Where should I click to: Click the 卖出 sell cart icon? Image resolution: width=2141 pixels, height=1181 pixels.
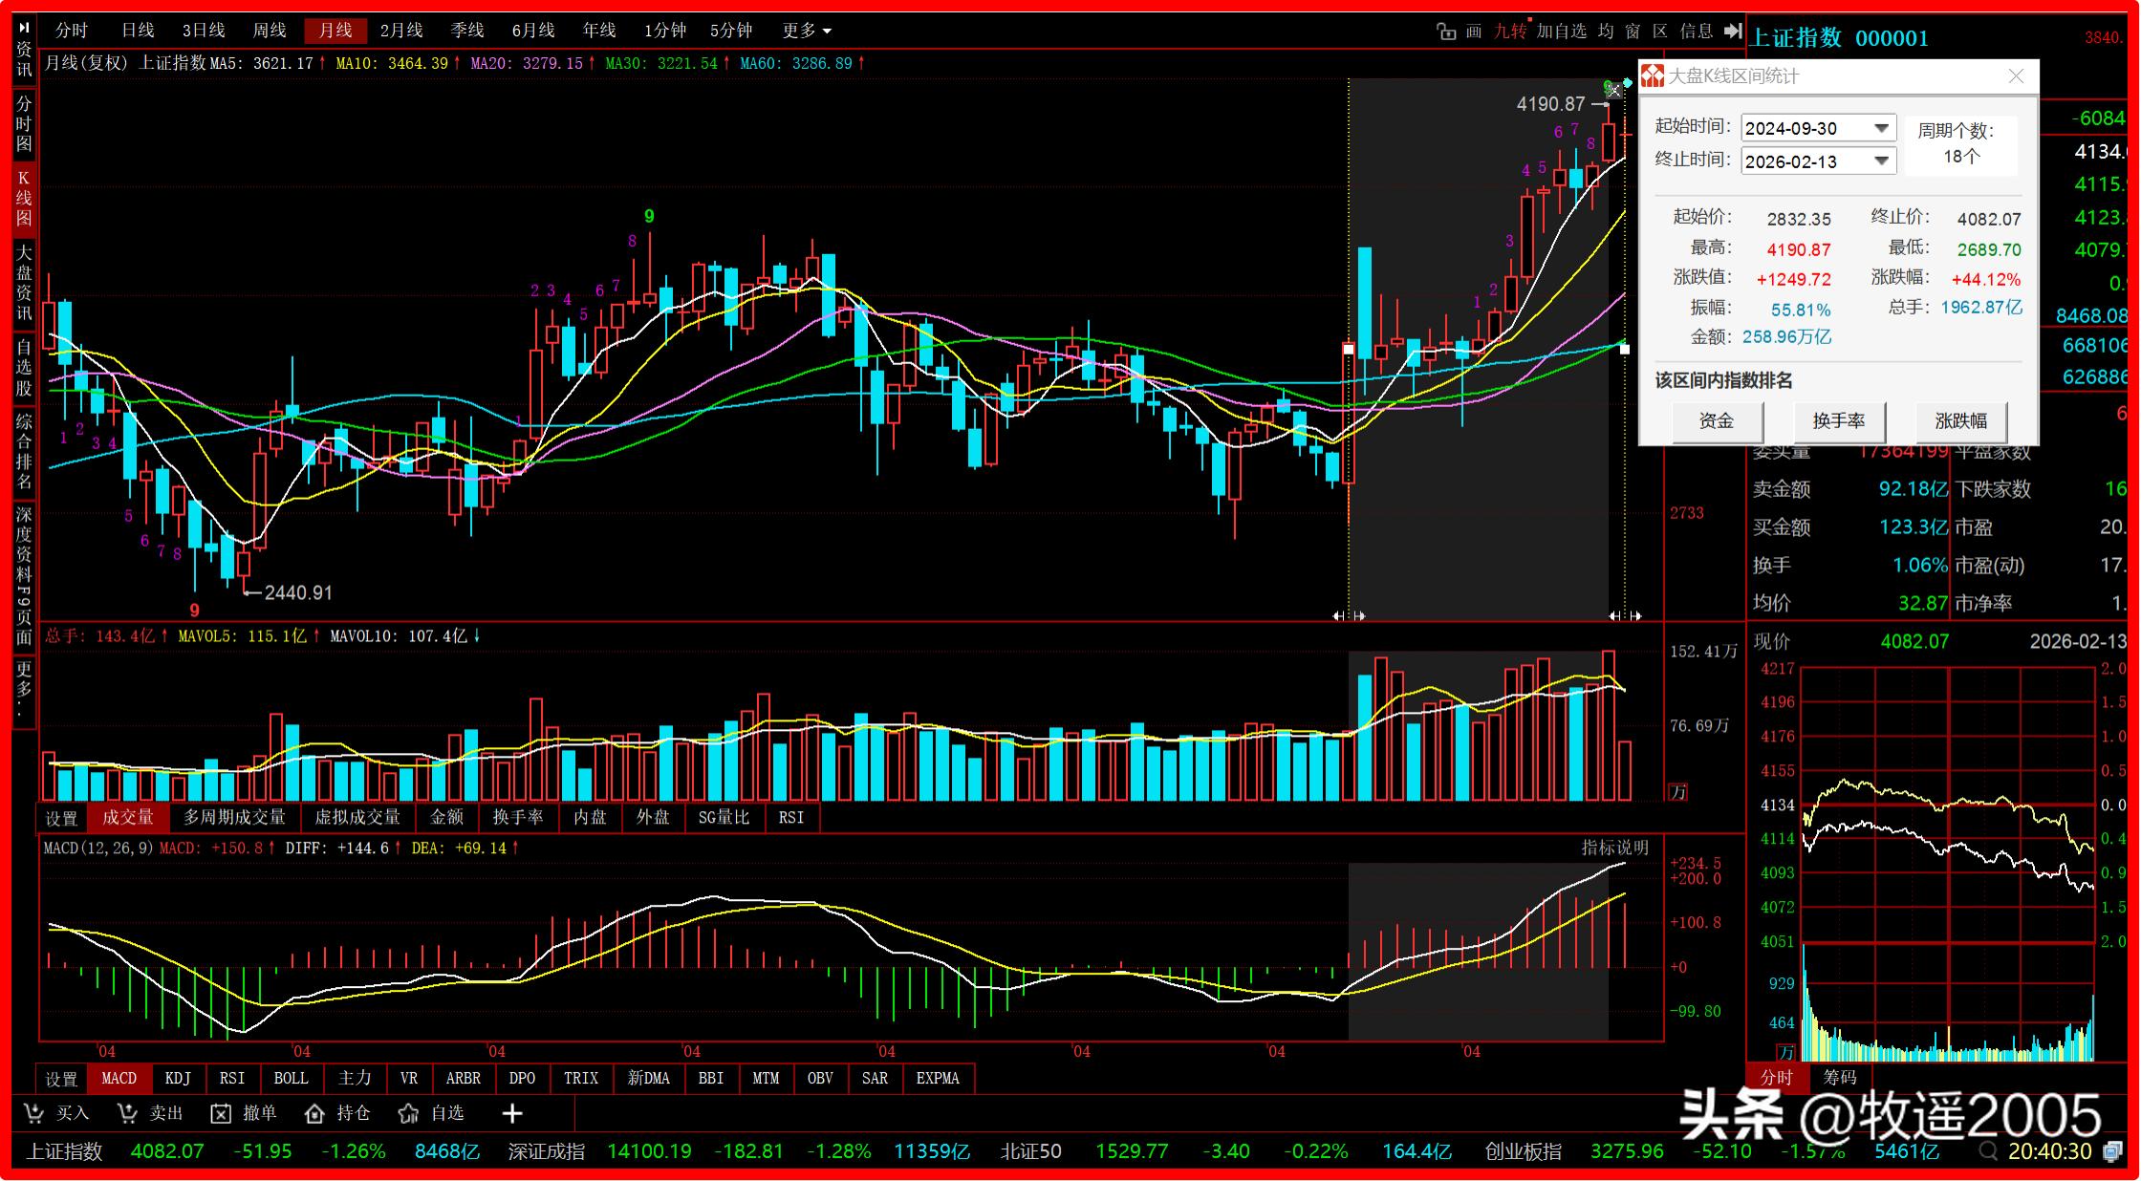(127, 1113)
